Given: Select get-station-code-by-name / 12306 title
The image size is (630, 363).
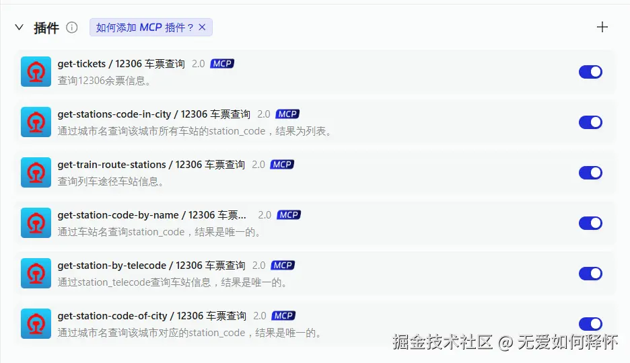Looking at the screenshot, I should 152,215.
